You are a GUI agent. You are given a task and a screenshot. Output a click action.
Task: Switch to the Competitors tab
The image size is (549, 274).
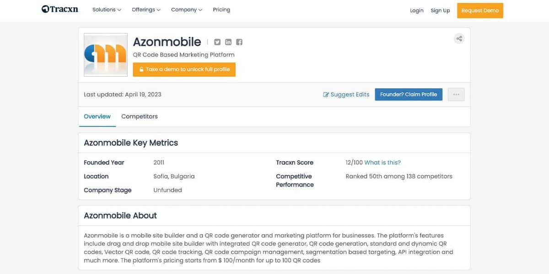pos(140,116)
